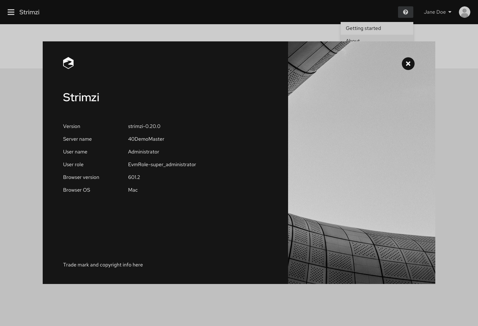Screen dimensions: 478x326
Task: Open the hamburger navigation menu
Action: point(11,12)
